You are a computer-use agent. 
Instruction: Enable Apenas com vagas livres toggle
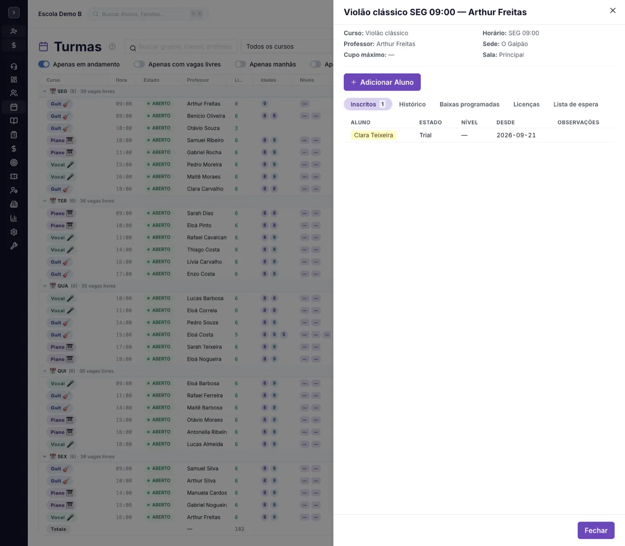tap(139, 64)
